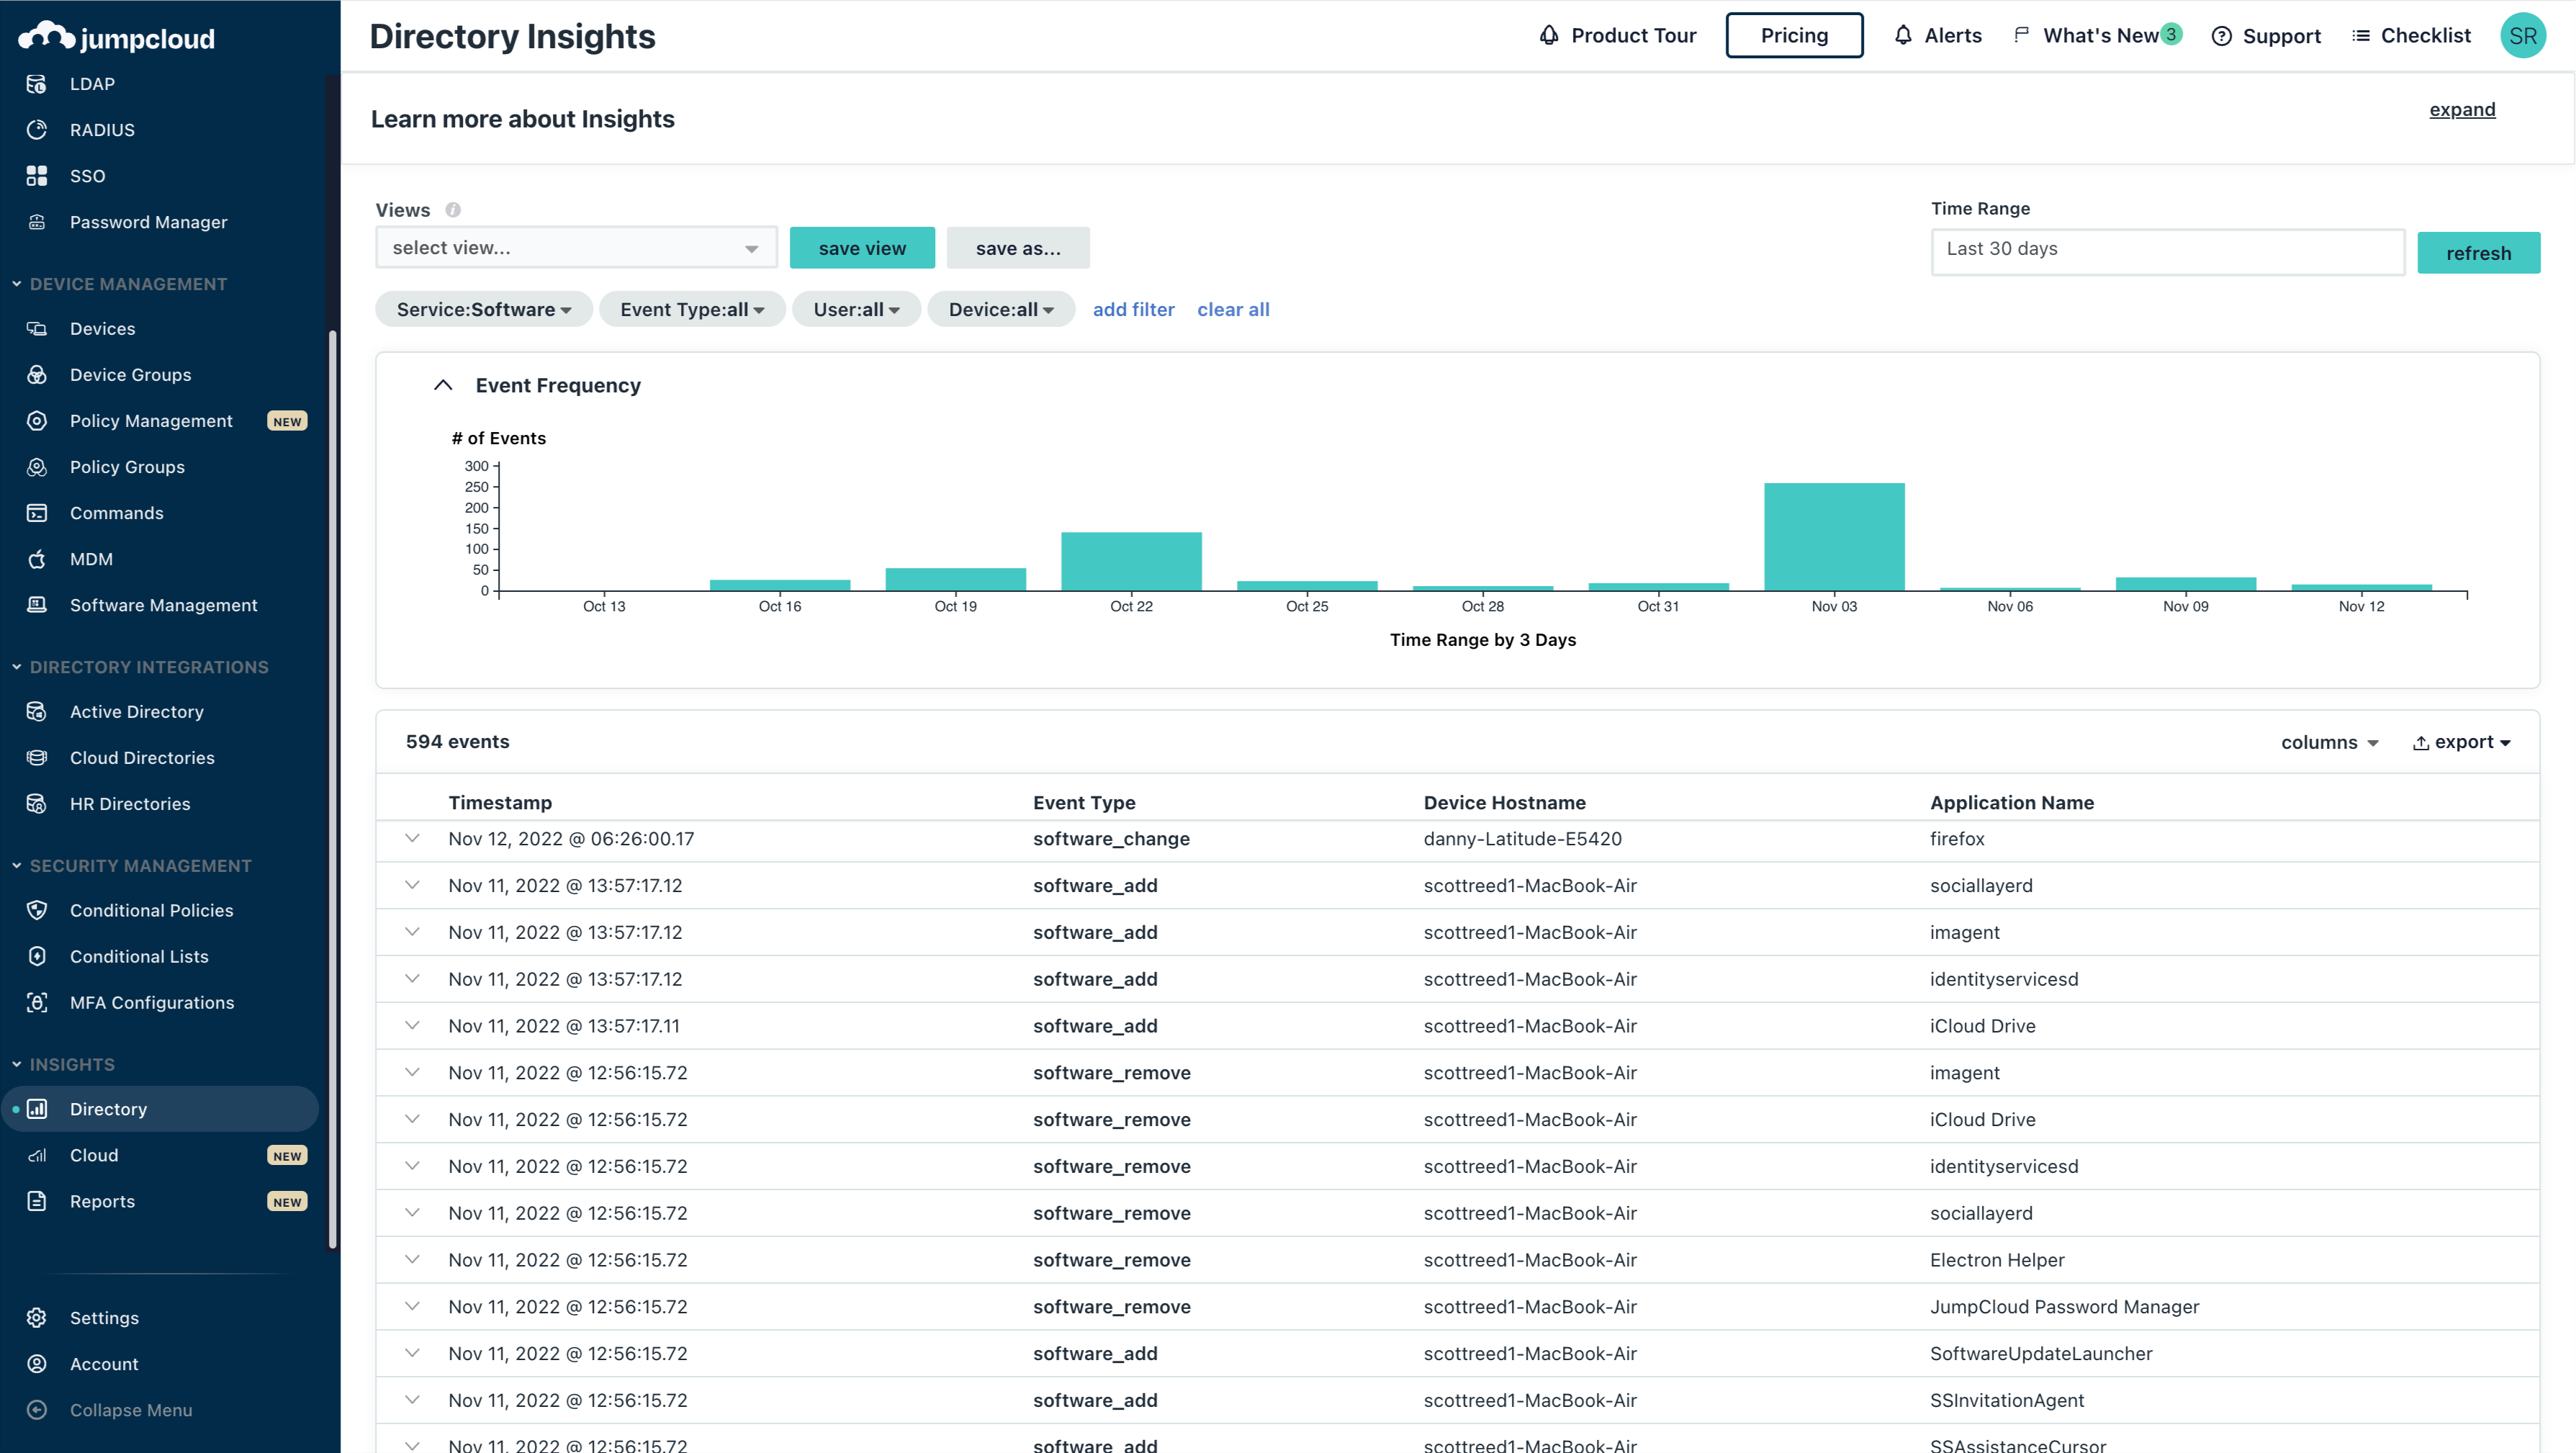
Task: Open Event Type:all filter dropdown
Action: click(692, 310)
